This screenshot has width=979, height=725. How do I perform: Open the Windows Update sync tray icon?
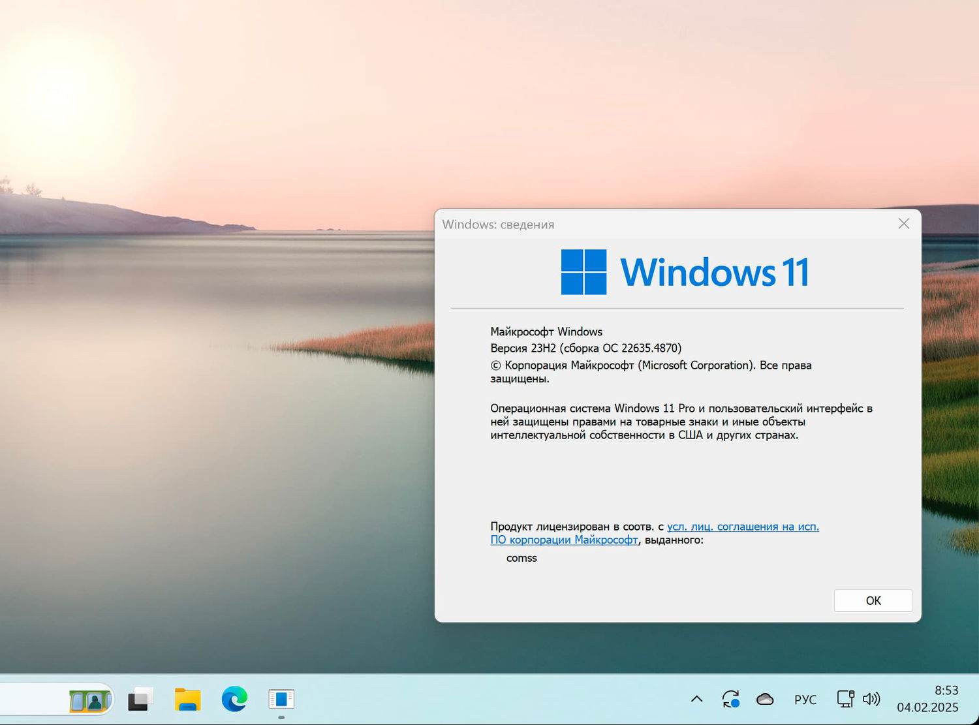pyautogui.click(x=731, y=700)
